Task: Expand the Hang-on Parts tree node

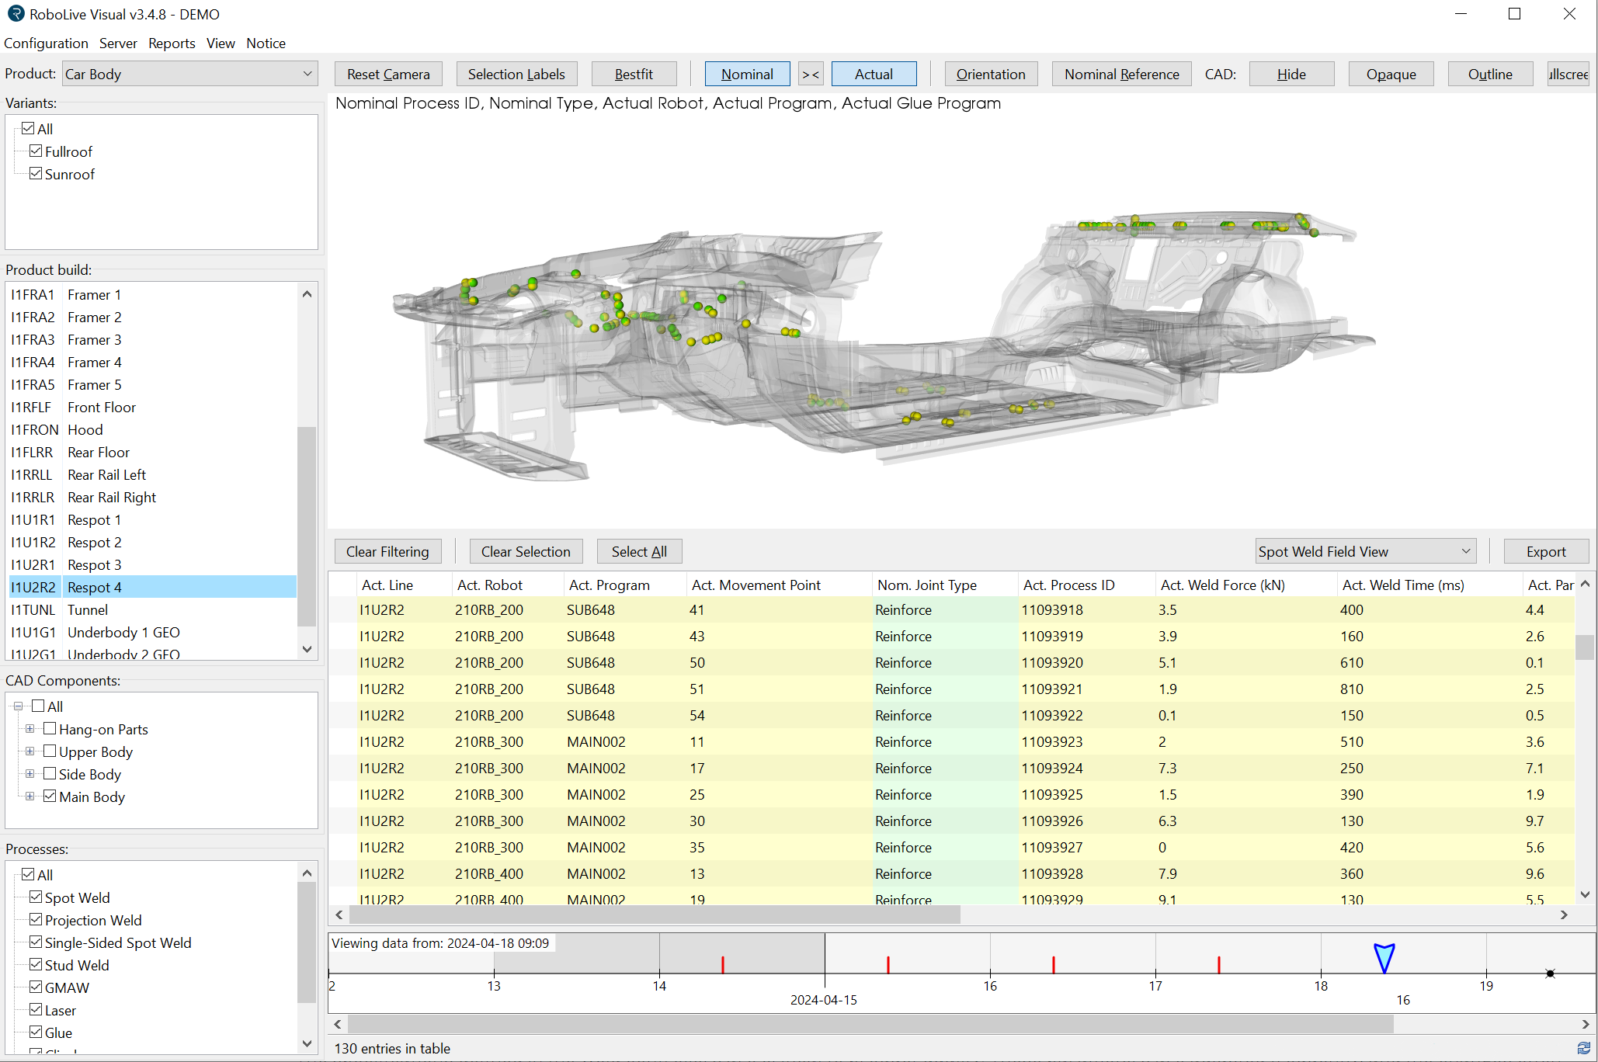Action: 30,729
